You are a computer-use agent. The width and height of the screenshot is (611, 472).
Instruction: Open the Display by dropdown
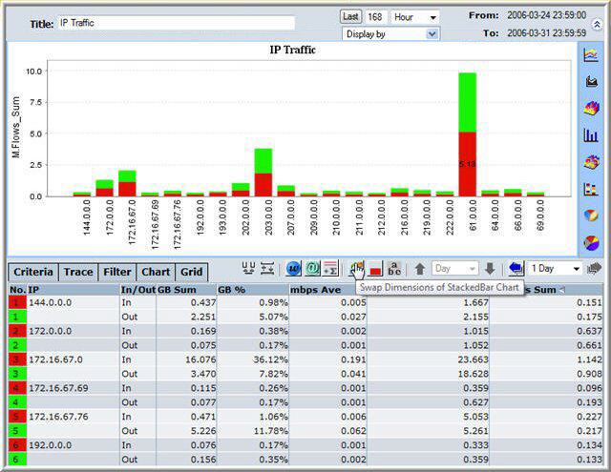click(390, 33)
